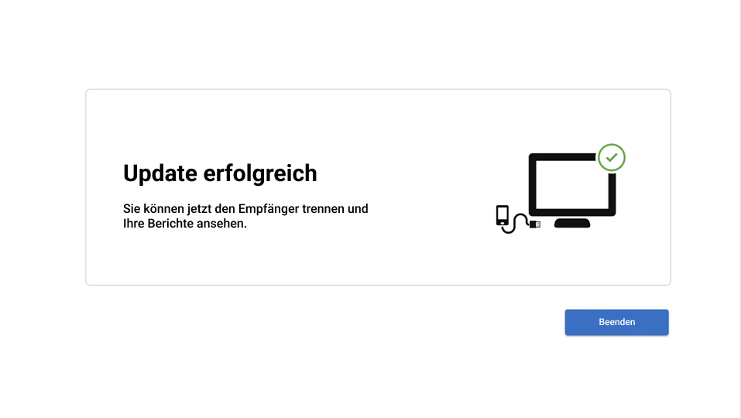Click the word 'Update' in the heading

coord(160,173)
